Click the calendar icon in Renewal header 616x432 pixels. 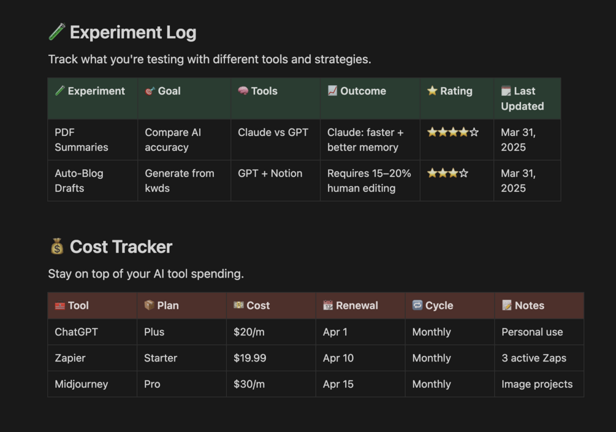[x=328, y=305]
